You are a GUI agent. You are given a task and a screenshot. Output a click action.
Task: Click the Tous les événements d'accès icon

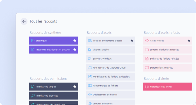point(90,40)
